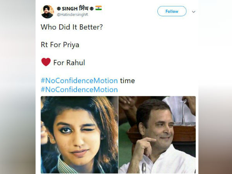The height and width of the screenshot is (174, 232).
Task: Click the profile avatar of the tweet author
Action: 47,12
